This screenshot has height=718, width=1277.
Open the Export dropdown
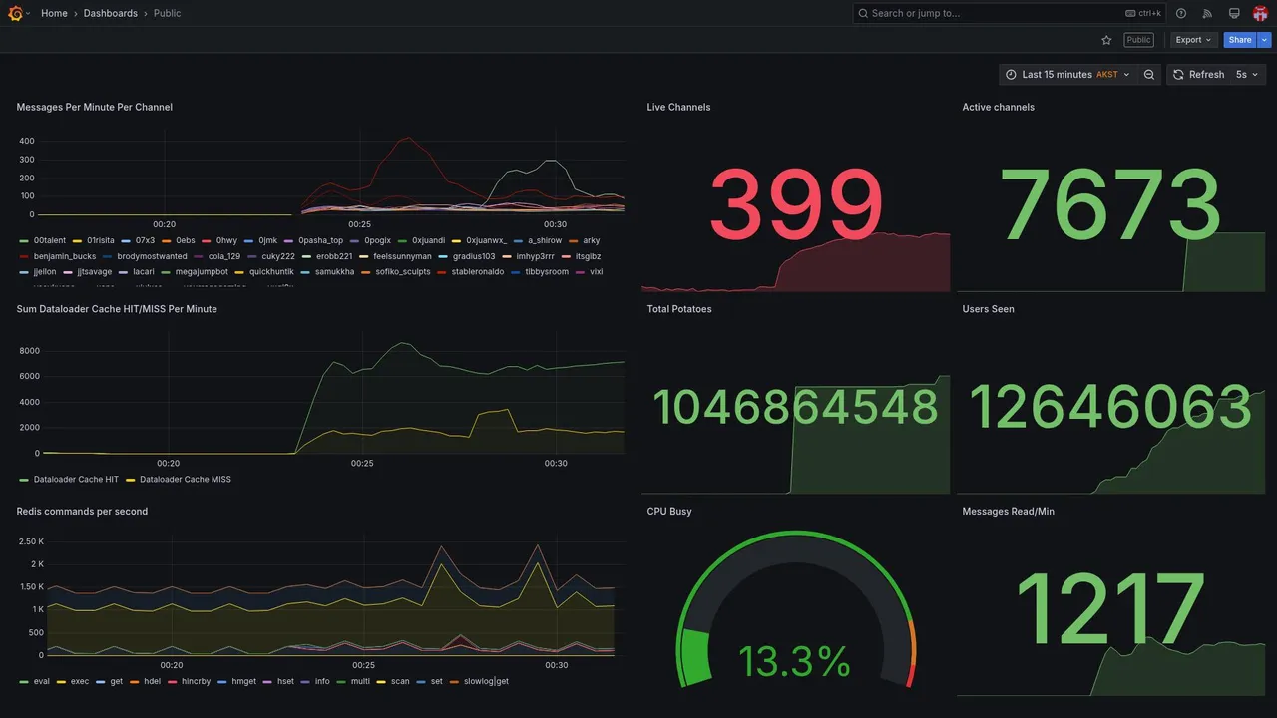[1194, 40]
